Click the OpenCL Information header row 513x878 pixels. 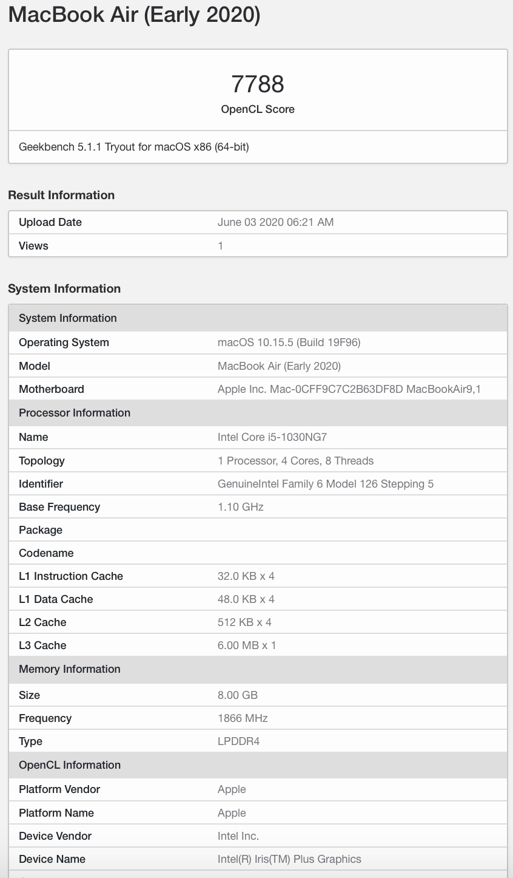pyautogui.click(x=258, y=765)
